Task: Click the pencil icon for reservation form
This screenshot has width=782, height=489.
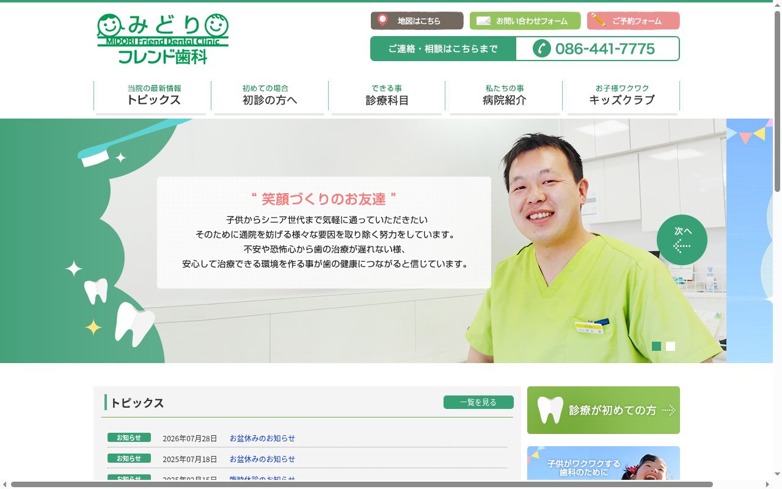Action: 599,20
